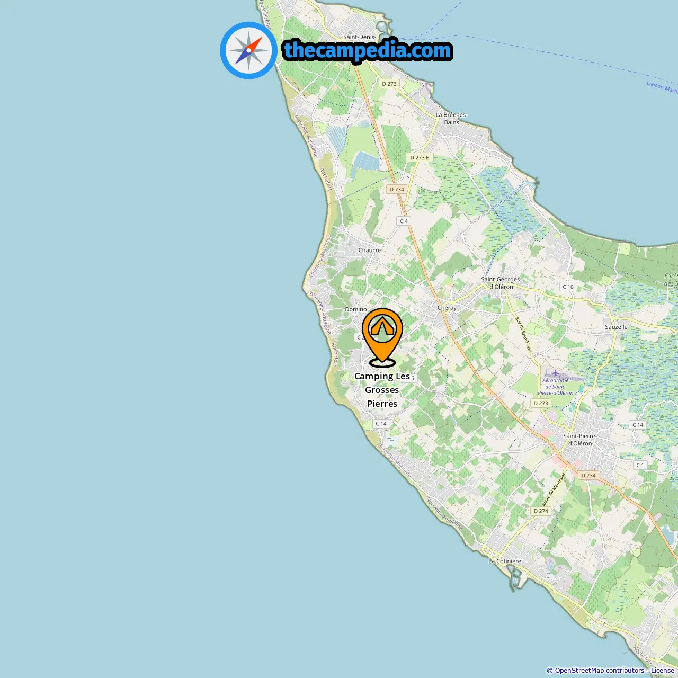The height and width of the screenshot is (678, 678).
Task: Click the compass logo icon
Action: [x=248, y=50]
